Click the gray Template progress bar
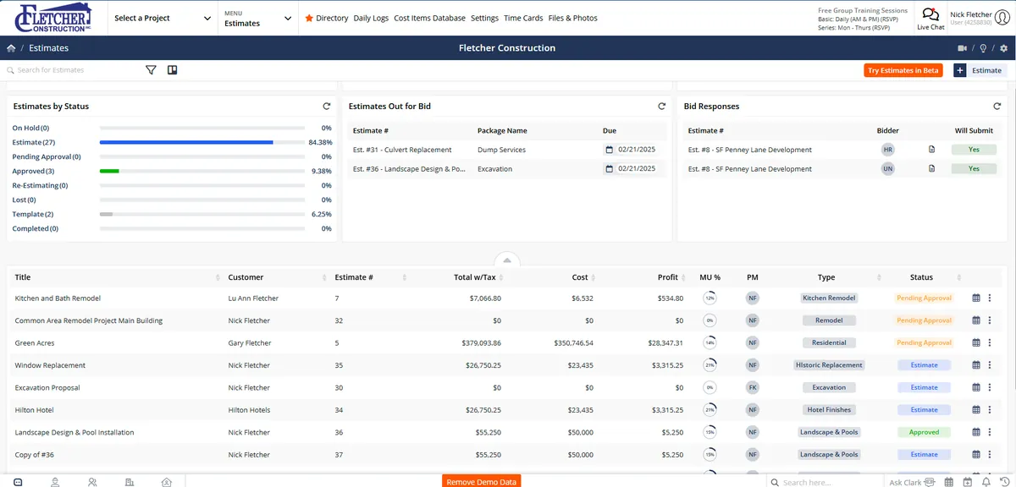 pyautogui.click(x=106, y=215)
